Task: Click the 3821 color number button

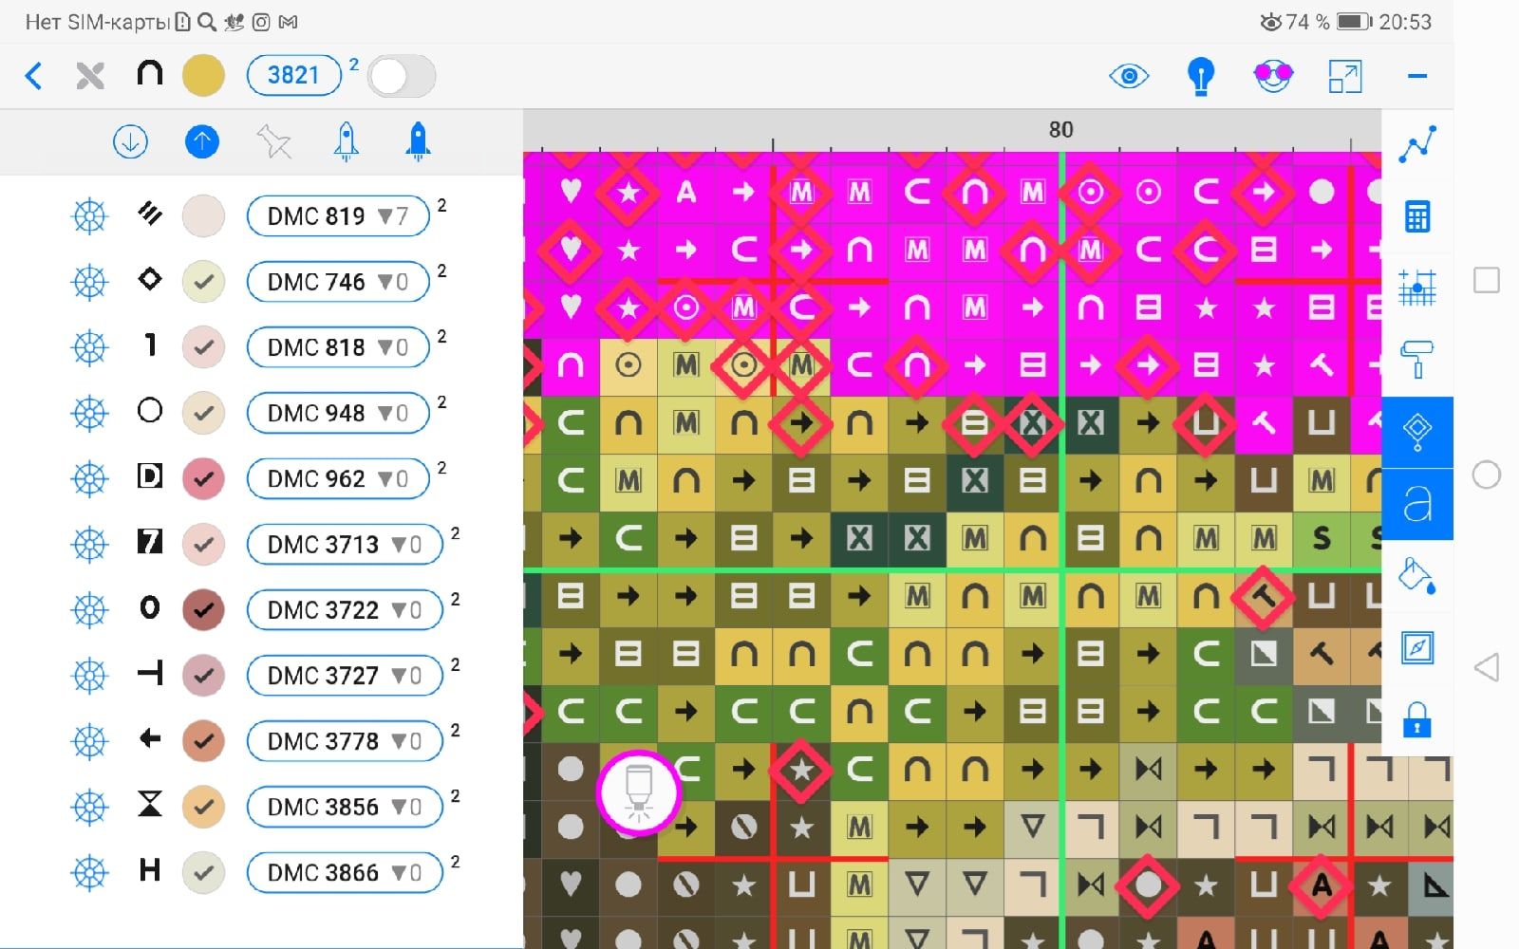Action: (x=293, y=76)
